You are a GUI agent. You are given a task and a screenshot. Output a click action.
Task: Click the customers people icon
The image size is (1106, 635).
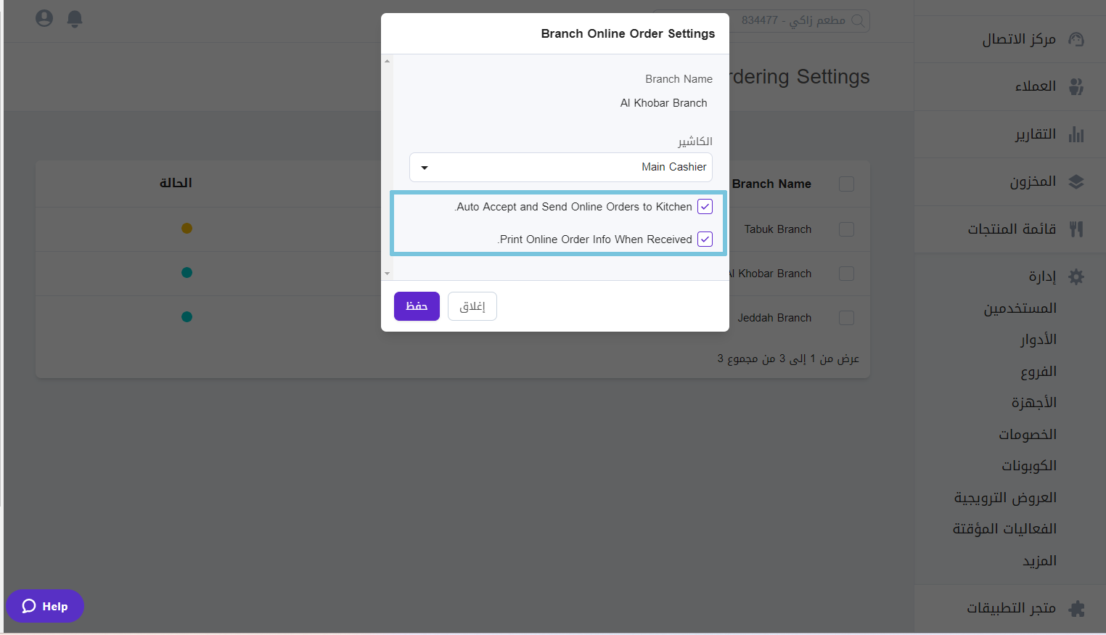coord(1076,87)
